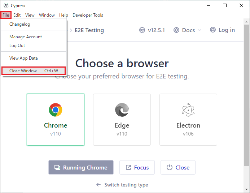
Task: Open the File menu
Action: (x=6, y=15)
